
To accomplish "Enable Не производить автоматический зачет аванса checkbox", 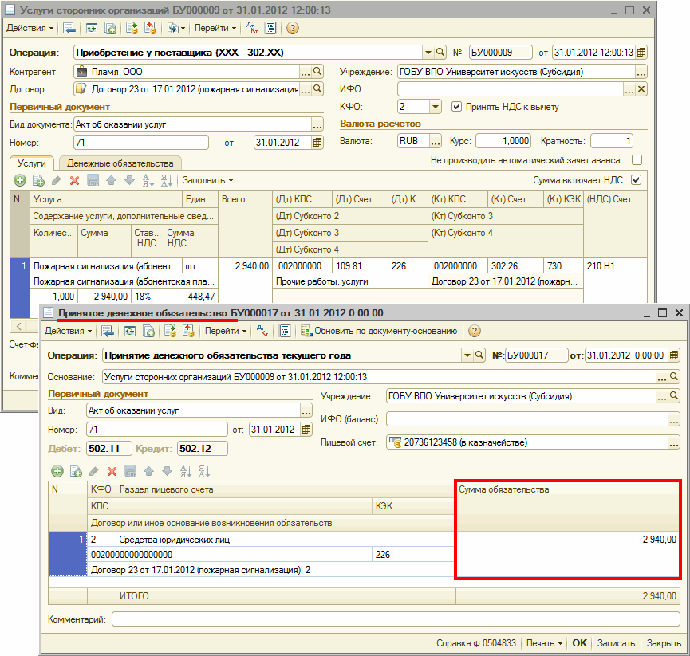I will pyautogui.click(x=637, y=160).
